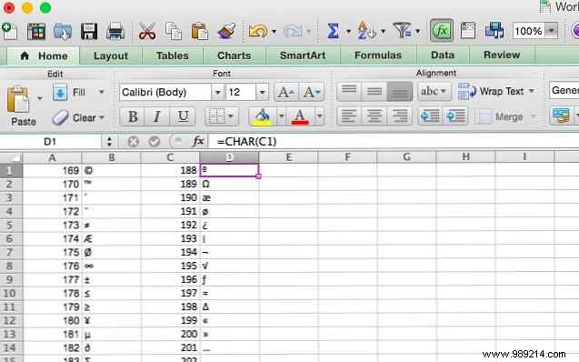Cancel the formula entry with X button

[134, 142]
